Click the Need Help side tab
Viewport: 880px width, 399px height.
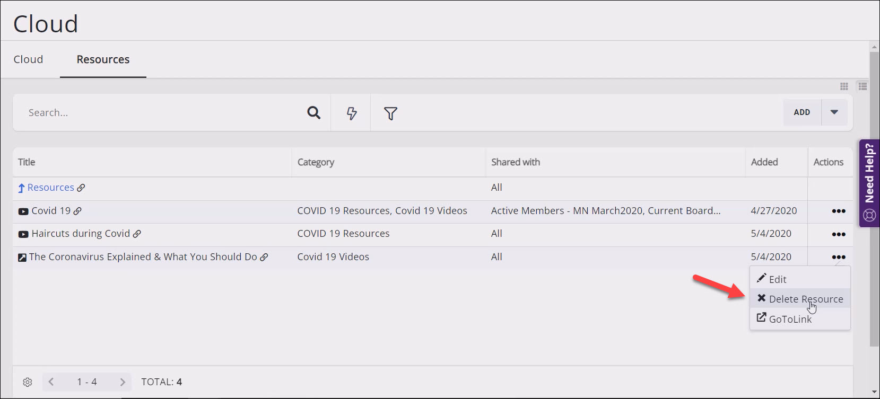pos(869,183)
